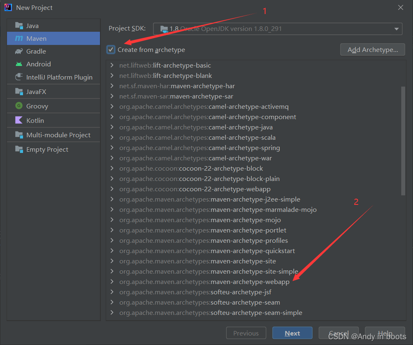Click the Gradle elephant icon
This screenshot has height=345, width=413.
click(x=19, y=51)
